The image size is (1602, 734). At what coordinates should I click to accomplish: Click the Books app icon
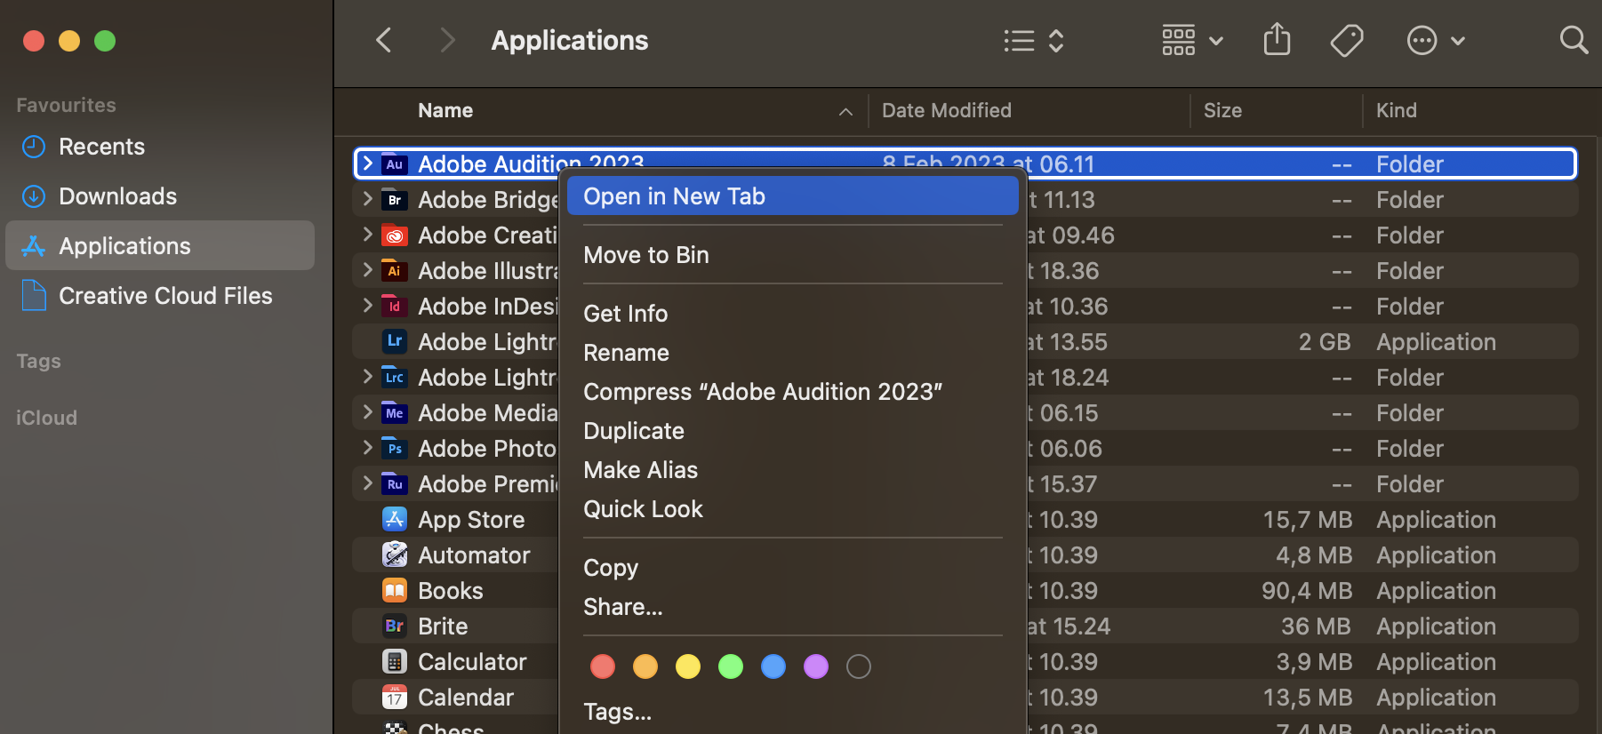click(394, 590)
